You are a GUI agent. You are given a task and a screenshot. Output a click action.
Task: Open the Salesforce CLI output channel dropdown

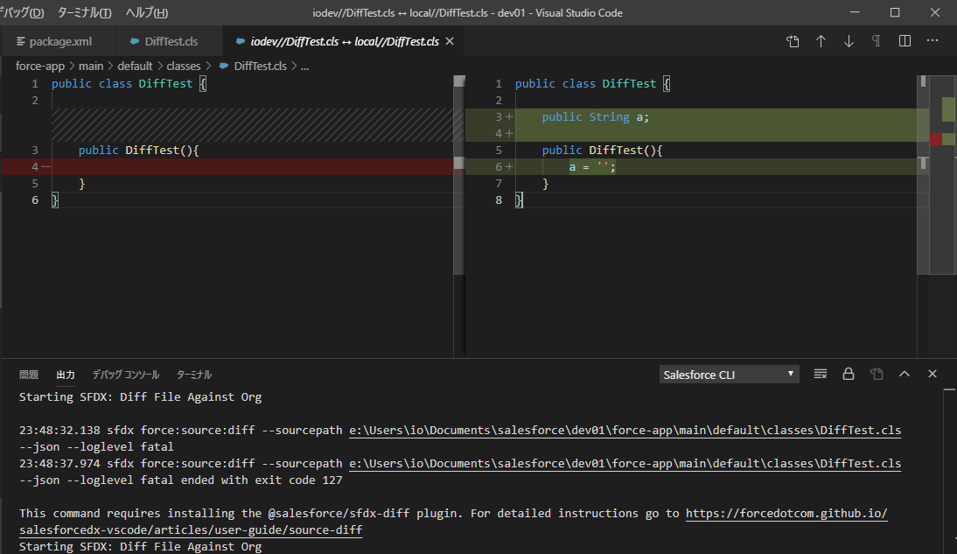click(x=729, y=375)
